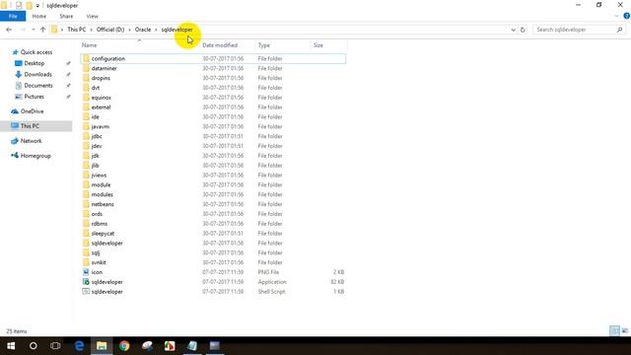Switch to large icons view button
Screen dimensions: 631x355
[x=625, y=331]
